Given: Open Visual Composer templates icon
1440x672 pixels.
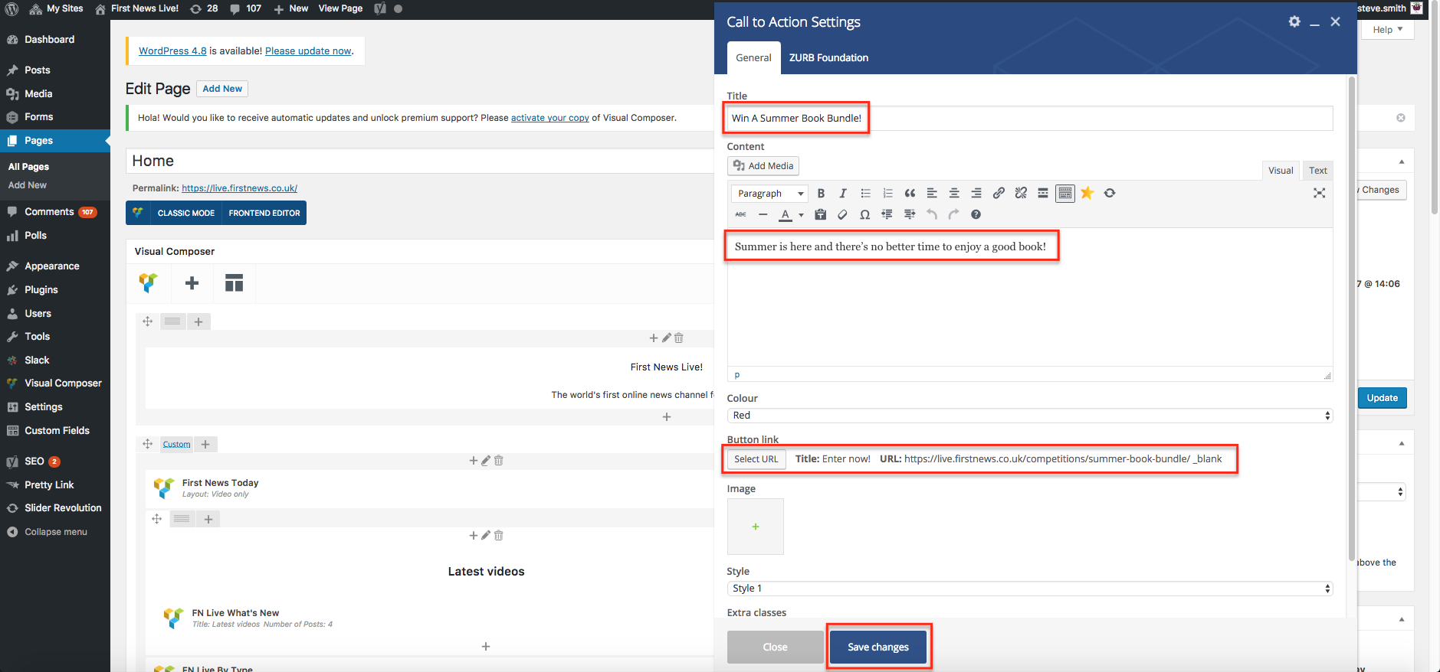Looking at the screenshot, I should pos(234,283).
